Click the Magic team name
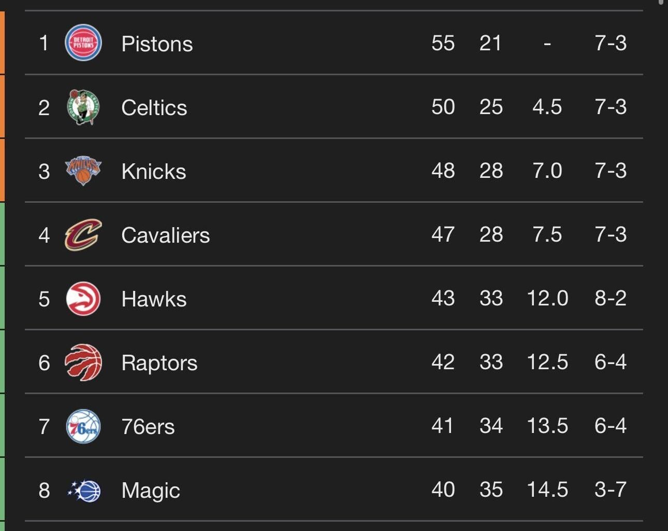 coord(150,490)
